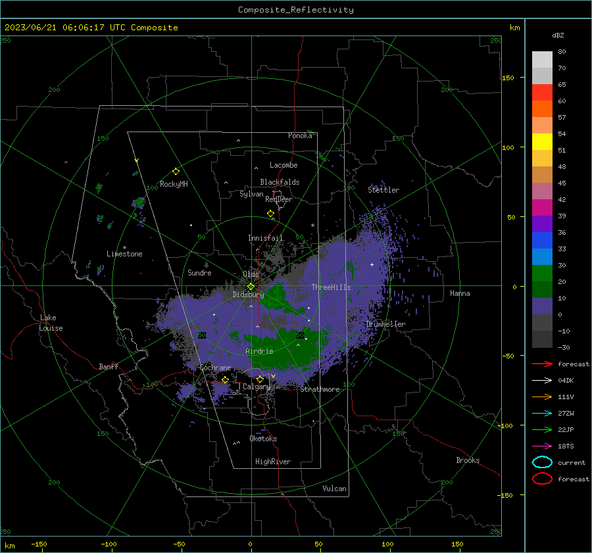Click the cyan 27ZW arrow icon
This screenshot has height=553, width=592.
[x=542, y=414]
